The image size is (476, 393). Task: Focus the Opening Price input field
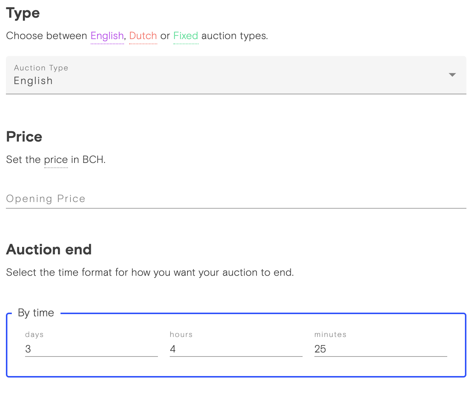pyautogui.click(x=236, y=199)
